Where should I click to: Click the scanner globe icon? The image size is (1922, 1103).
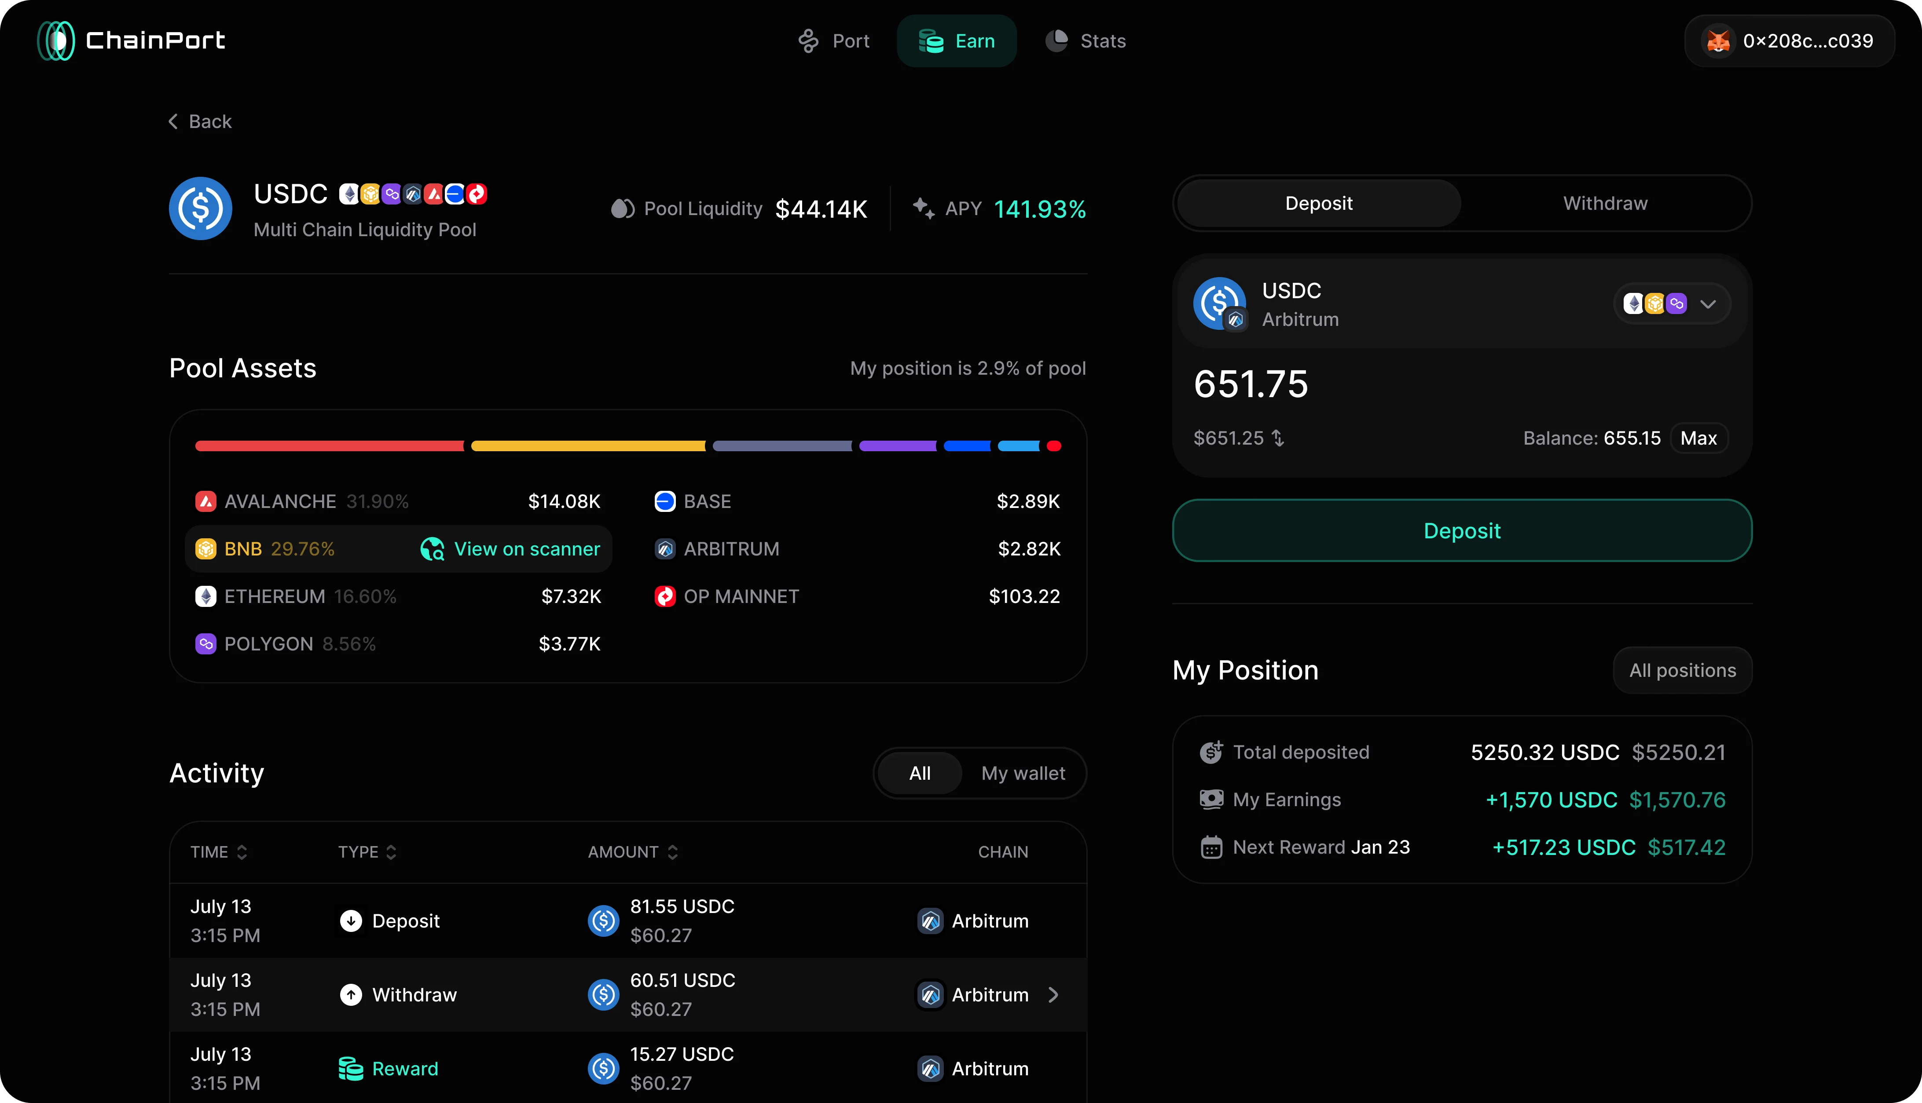tap(432, 549)
